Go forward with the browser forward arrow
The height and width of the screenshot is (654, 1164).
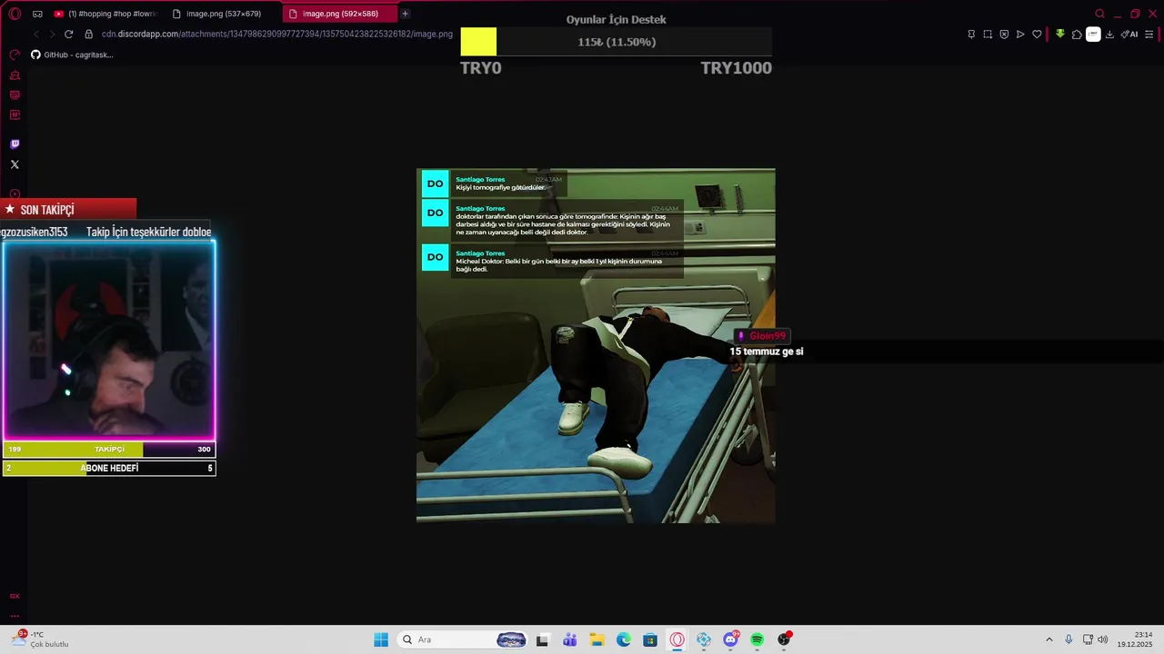(52, 34)
